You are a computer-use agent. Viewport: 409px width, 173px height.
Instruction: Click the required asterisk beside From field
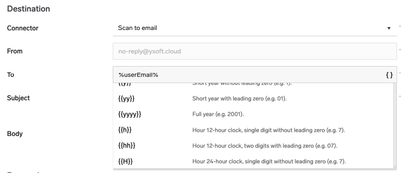tap(400, 50)
